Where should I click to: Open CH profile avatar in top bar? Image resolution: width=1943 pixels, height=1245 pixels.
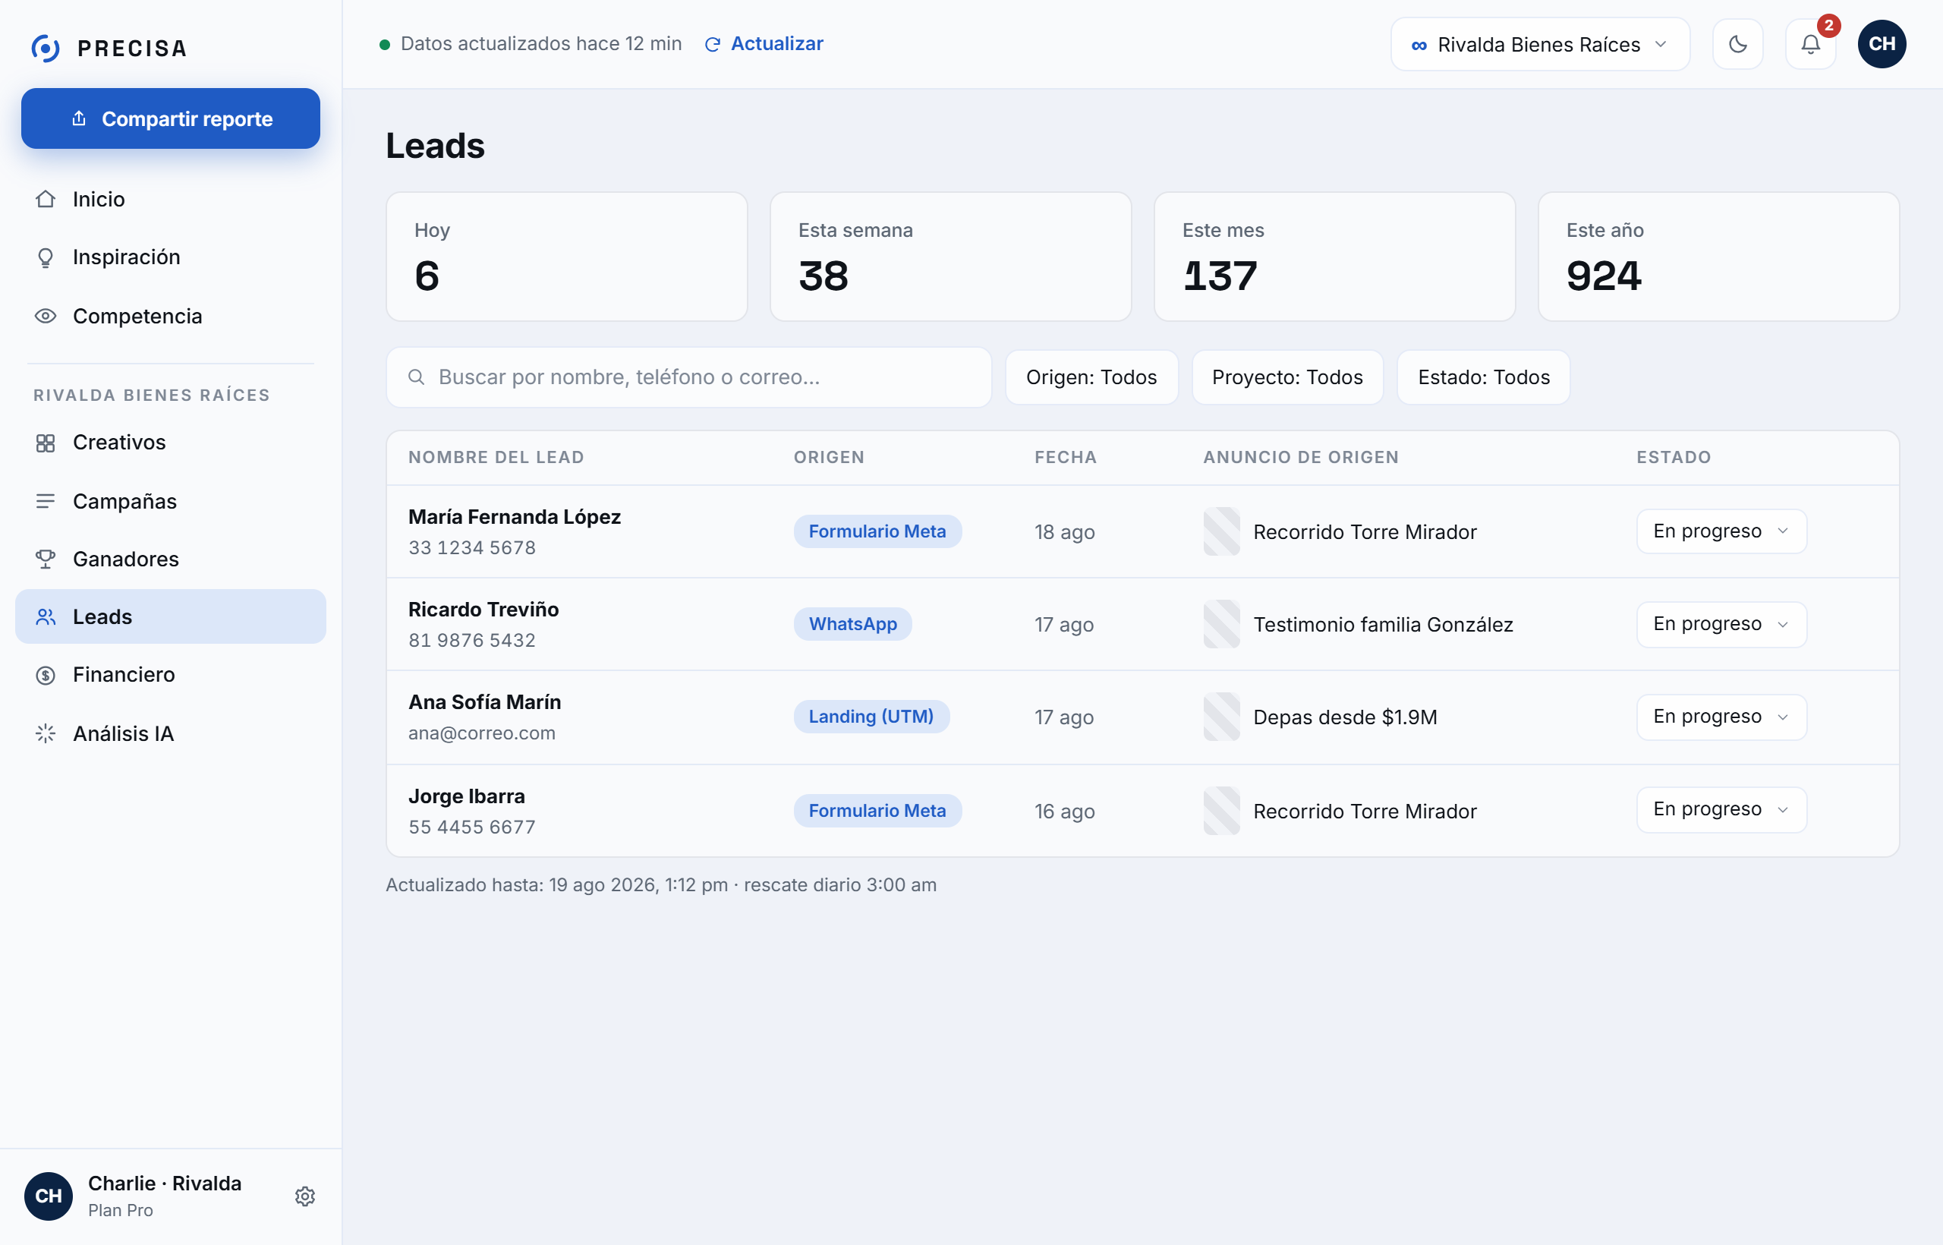(1882, 44)
